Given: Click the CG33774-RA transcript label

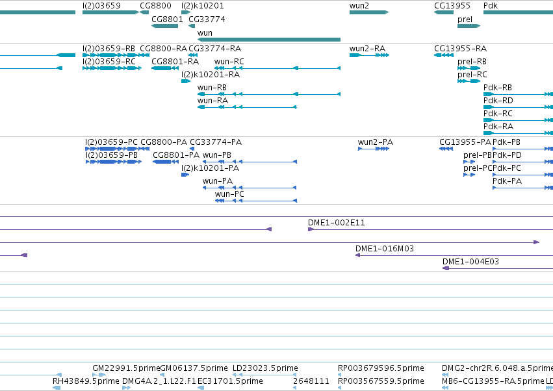Looking at the screenshot, I should pyautogui.click(x=215, y=48).
